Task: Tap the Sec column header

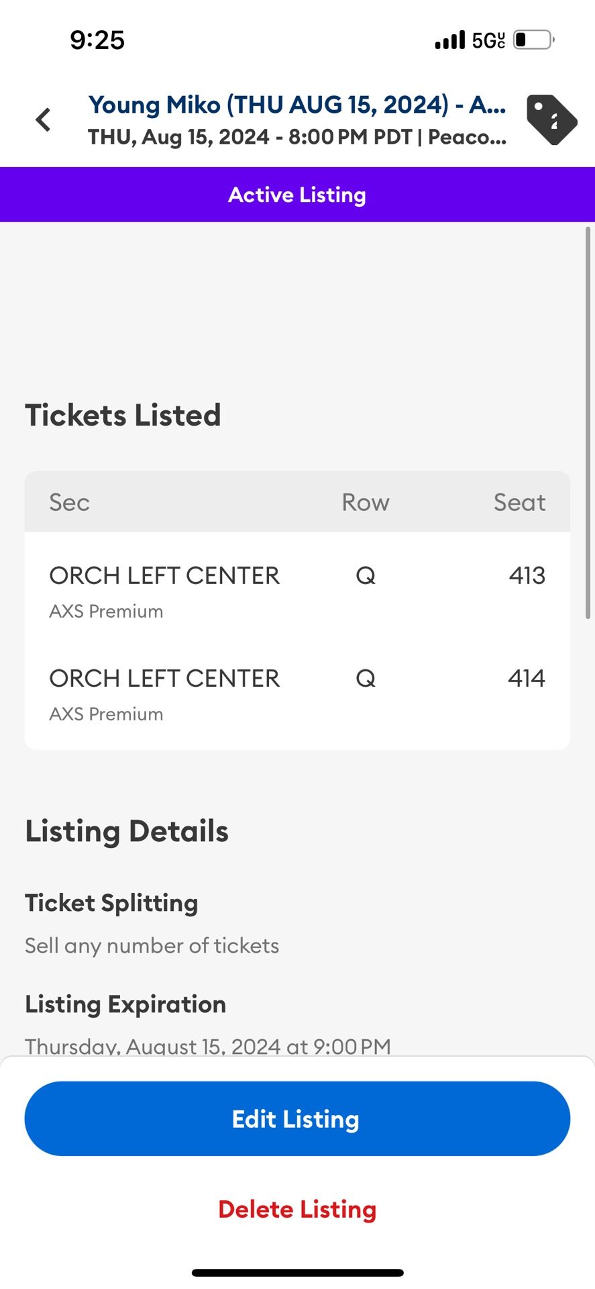Action: pyautogui.click(x=69, y=502)
